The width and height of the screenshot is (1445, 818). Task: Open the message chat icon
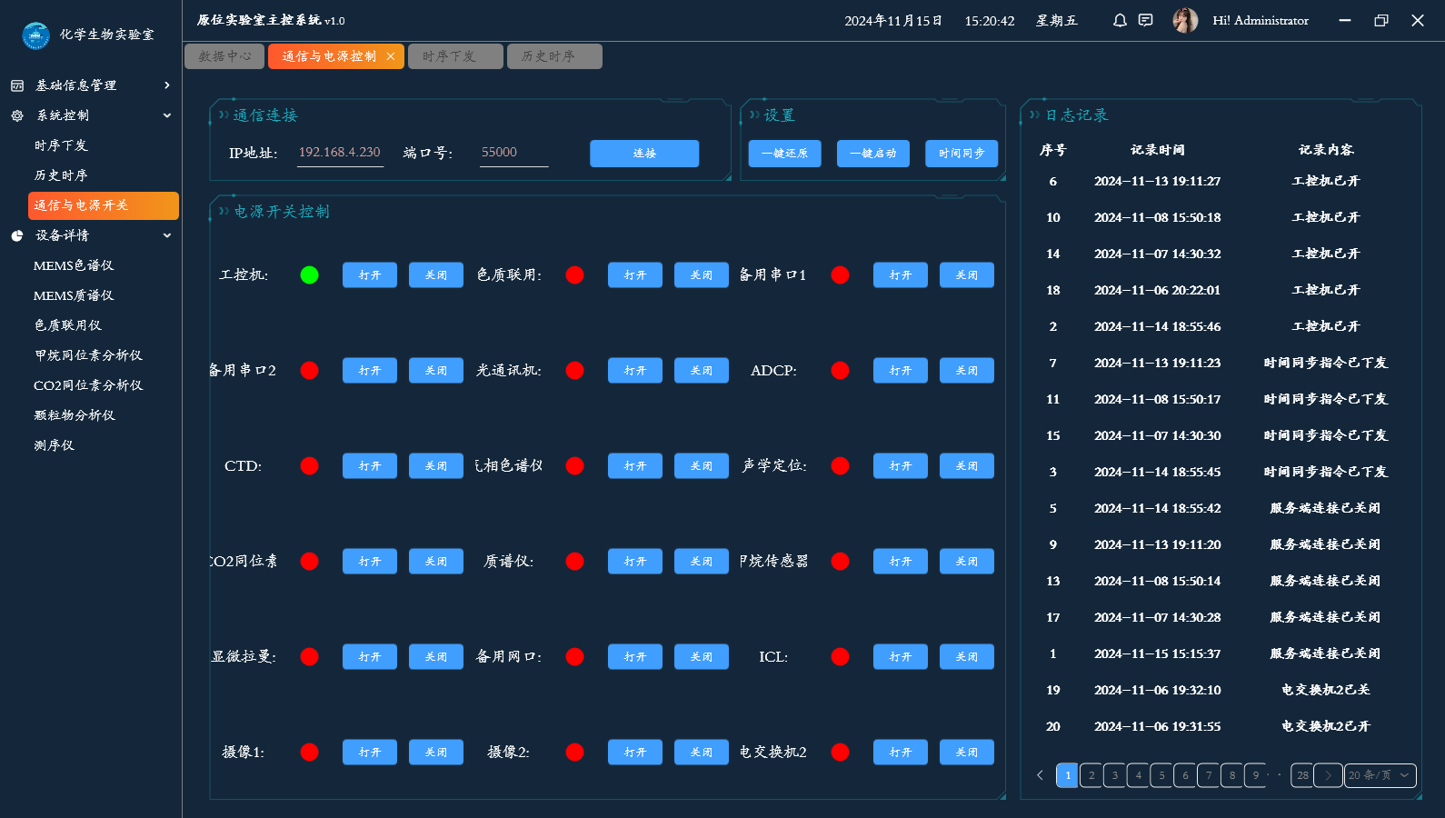[1146, 20]
